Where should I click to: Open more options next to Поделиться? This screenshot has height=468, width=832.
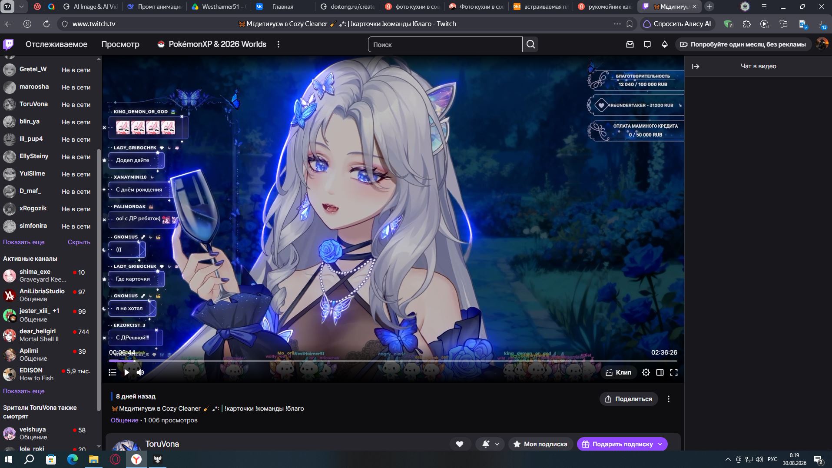tap(669, 399)
